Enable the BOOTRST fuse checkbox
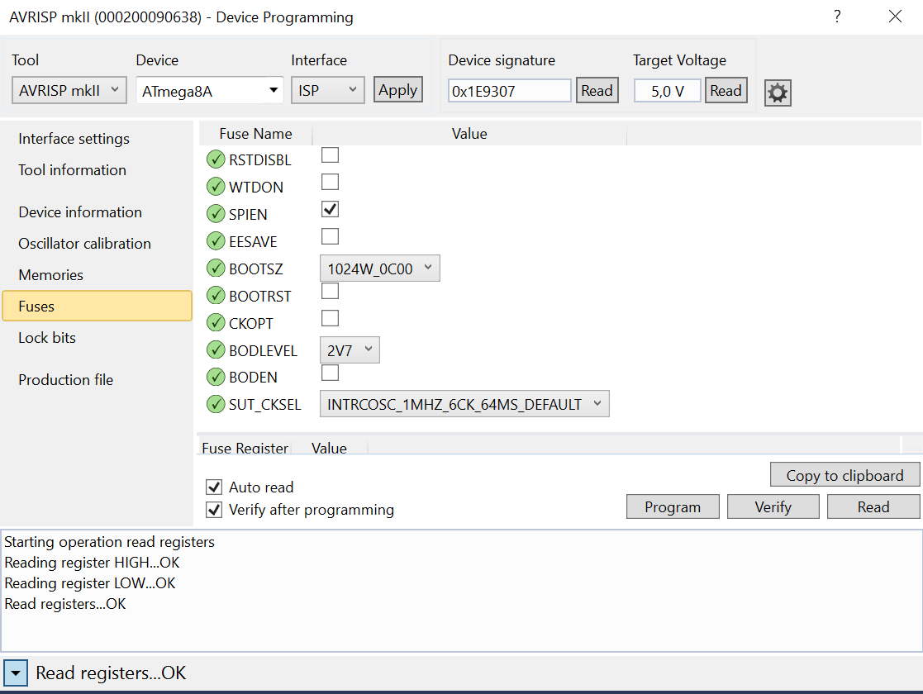The height and width of the screenshot is (694, 923). 330,291
